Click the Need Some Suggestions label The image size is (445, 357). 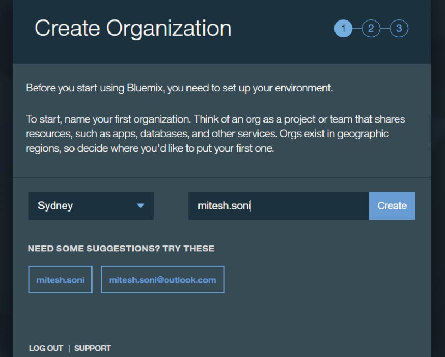point(121,248)
